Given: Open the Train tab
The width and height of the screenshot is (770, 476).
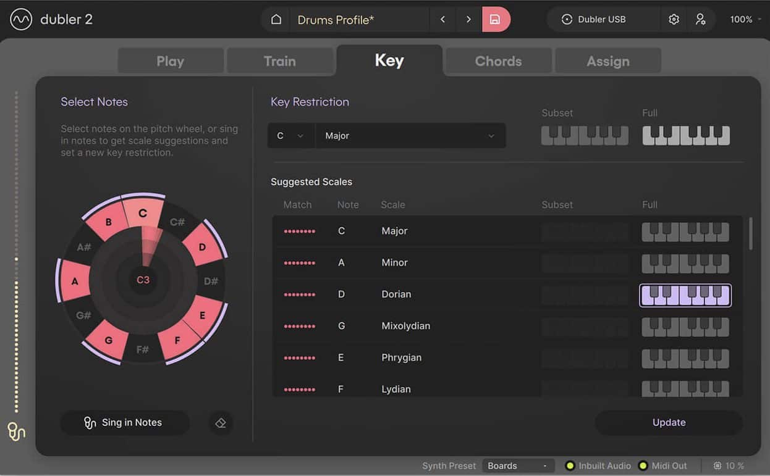Looking at the screenshot, I should coord(280,61).
